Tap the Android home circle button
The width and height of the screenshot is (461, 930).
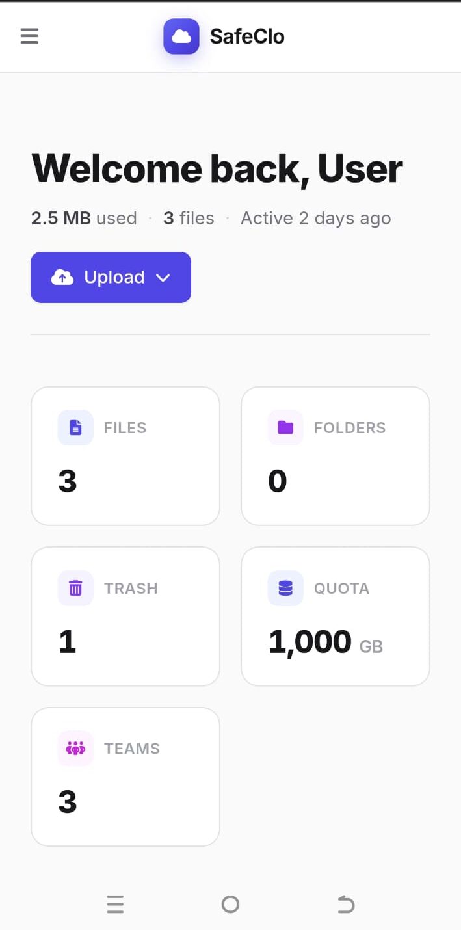click(x=230, y=904)
